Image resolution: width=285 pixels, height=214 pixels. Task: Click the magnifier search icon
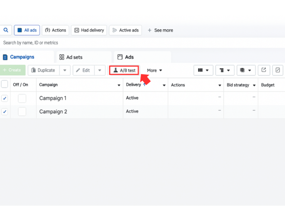[6, 30]
